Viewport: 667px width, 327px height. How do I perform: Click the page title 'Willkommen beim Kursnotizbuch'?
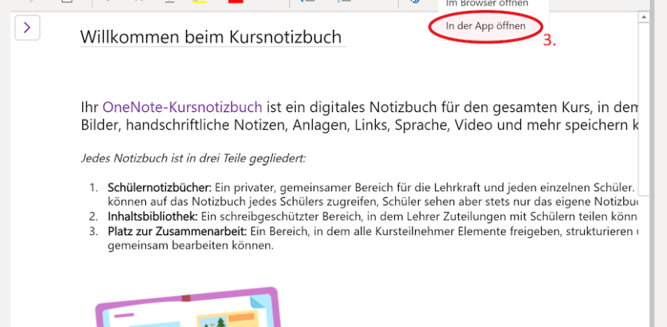click(x=211, y=36)
